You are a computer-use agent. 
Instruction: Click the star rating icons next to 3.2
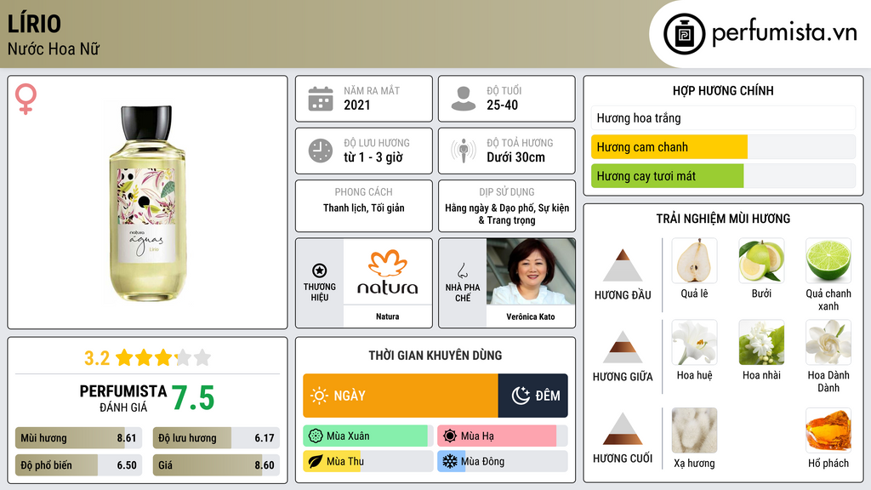(x=163, y=357)
